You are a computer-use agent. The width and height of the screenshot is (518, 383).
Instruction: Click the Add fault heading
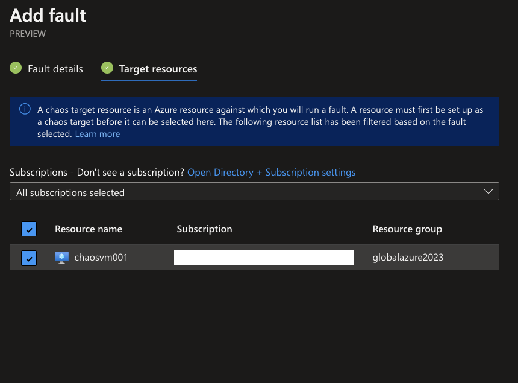(48, 16)
